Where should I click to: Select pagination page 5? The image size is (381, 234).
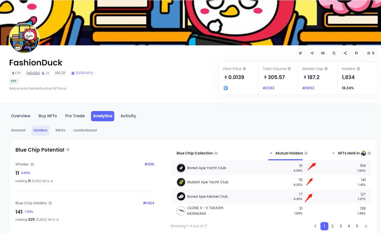click(357, 226)
